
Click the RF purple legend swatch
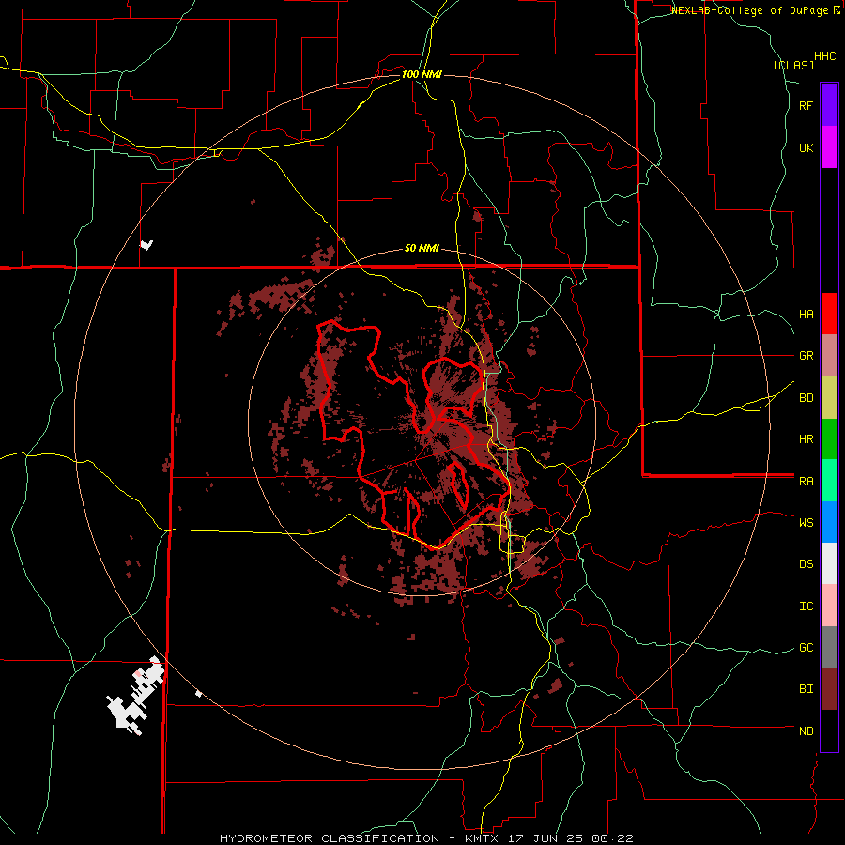tap(829, 105)
